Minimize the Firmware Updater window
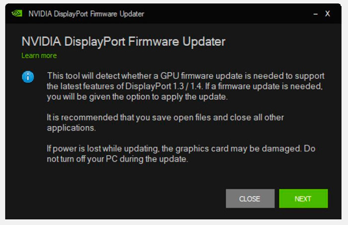Viewport: 348px width, 225px height. point(315,14)
